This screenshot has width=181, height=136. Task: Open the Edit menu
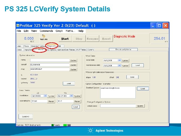pyautogui.click(x=26, y=31)
